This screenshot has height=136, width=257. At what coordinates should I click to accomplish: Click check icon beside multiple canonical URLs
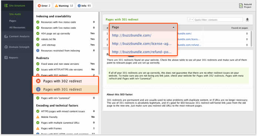click(x=38, y=123)
